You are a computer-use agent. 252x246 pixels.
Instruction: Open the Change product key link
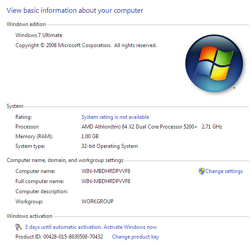coord(136,237)
